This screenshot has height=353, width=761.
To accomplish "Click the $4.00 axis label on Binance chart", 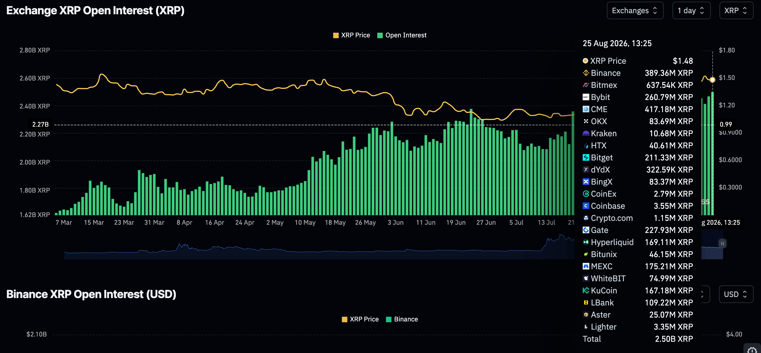I will tap(734, 334).
